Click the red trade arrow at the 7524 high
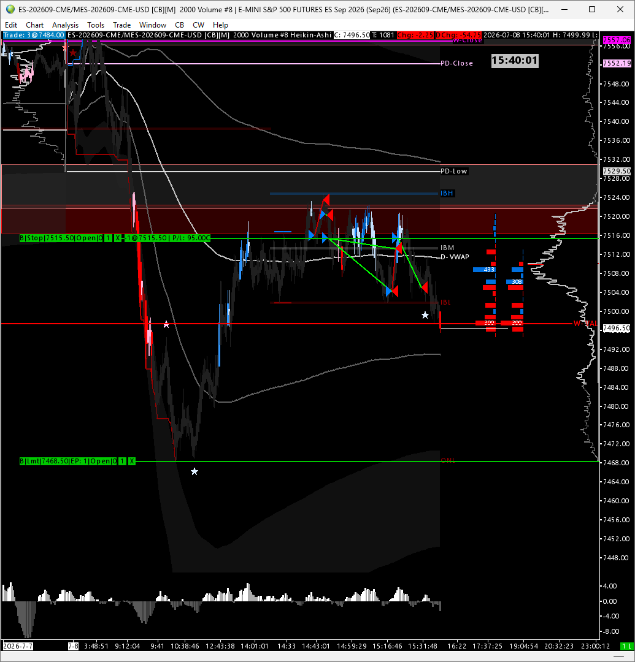 [x=326, y=199]
